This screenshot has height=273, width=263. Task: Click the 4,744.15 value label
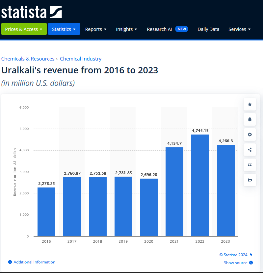click(x=200, y=131)
